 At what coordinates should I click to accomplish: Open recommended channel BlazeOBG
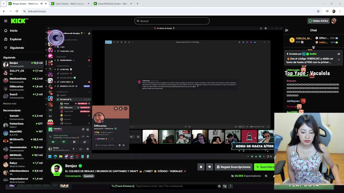click(x=23, y=133)
